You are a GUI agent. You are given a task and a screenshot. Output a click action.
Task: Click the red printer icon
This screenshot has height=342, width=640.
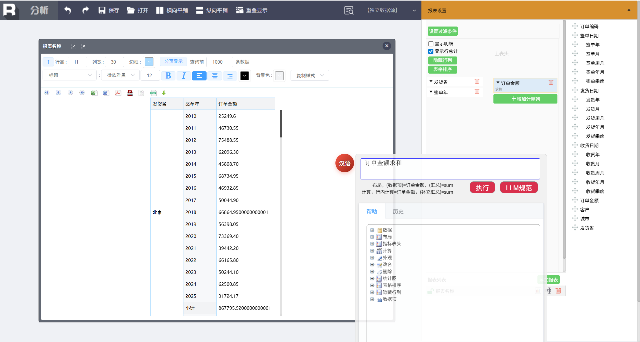click(x=130, y=93)
